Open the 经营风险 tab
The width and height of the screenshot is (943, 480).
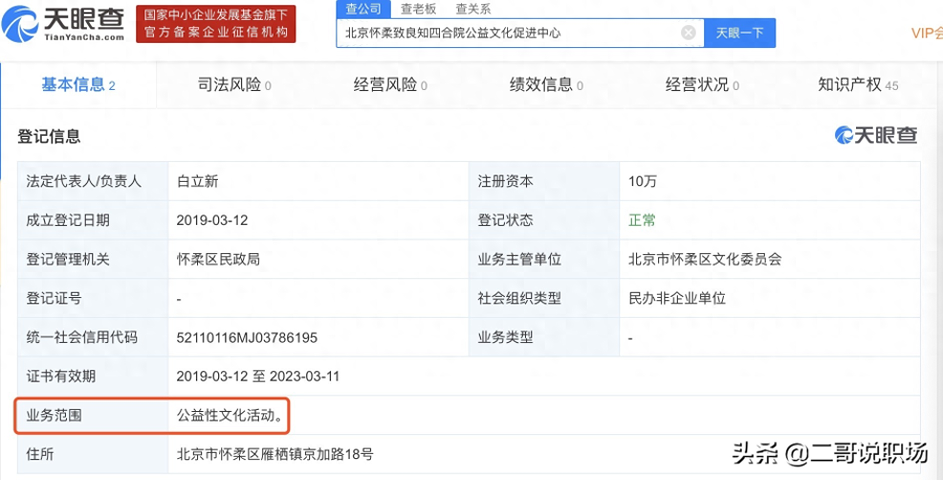click(390, 85)
